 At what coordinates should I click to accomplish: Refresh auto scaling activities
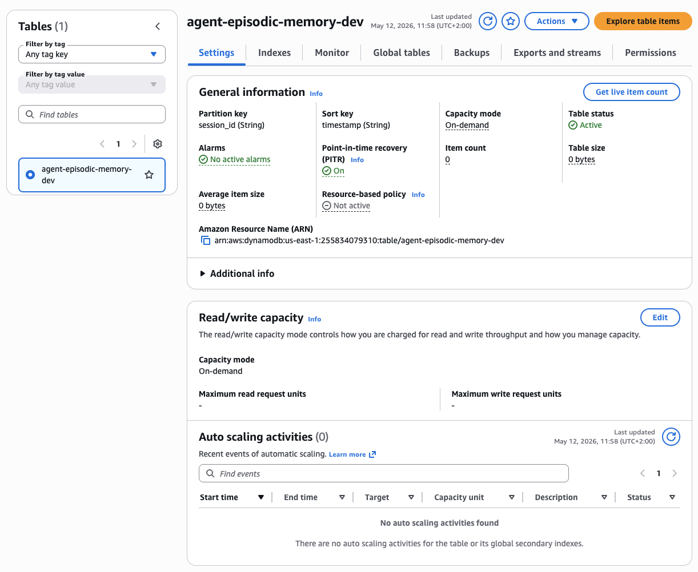click(x=671, y=437)
